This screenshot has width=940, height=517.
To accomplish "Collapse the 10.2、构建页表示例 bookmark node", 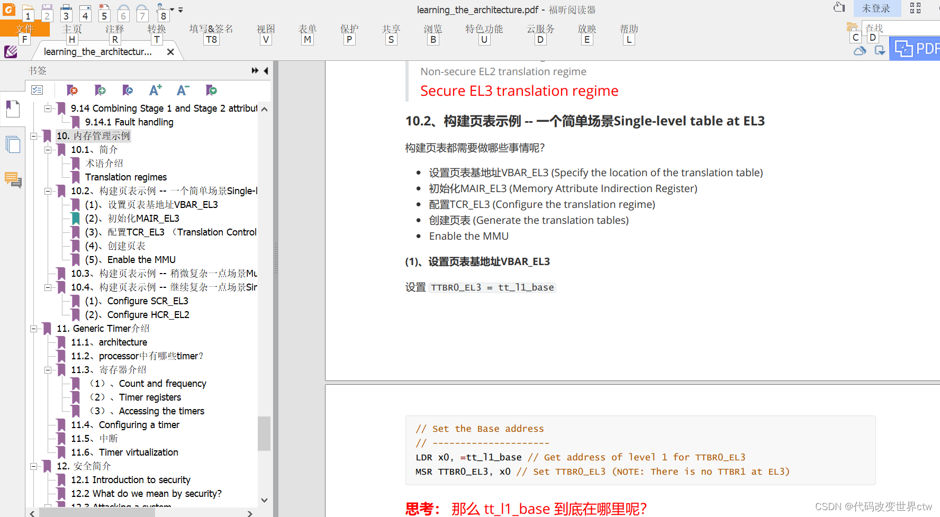I will (48, 191).
